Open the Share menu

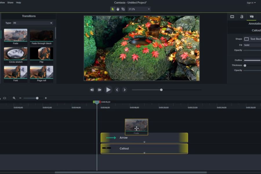click(x=10, y=3)
